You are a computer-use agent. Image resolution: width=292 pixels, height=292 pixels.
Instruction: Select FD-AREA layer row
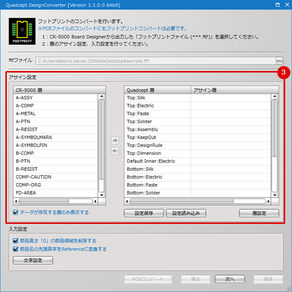(55, 193)
